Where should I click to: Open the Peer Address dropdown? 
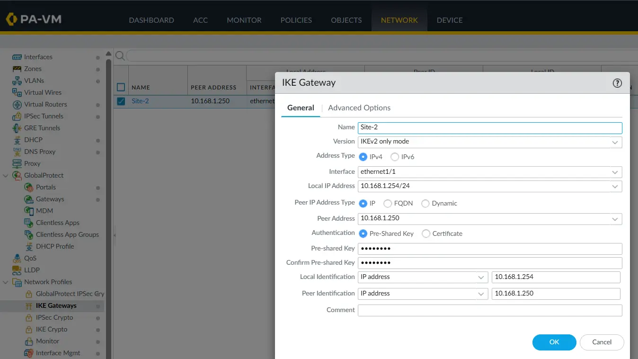click(x=615, y=219)
